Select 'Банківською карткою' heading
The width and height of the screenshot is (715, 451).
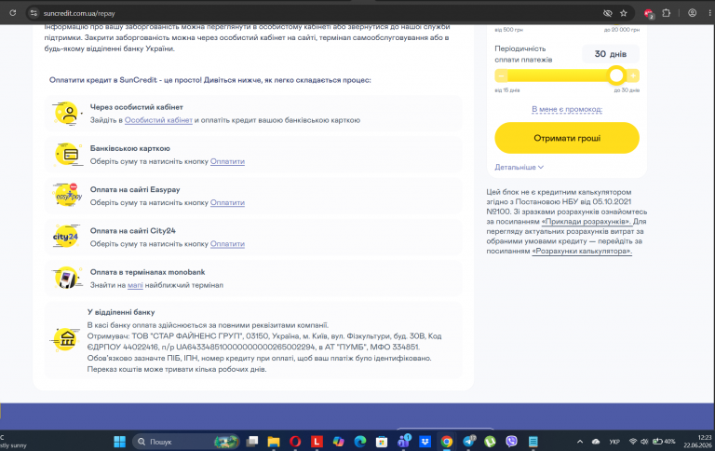[x=130, y=148]
